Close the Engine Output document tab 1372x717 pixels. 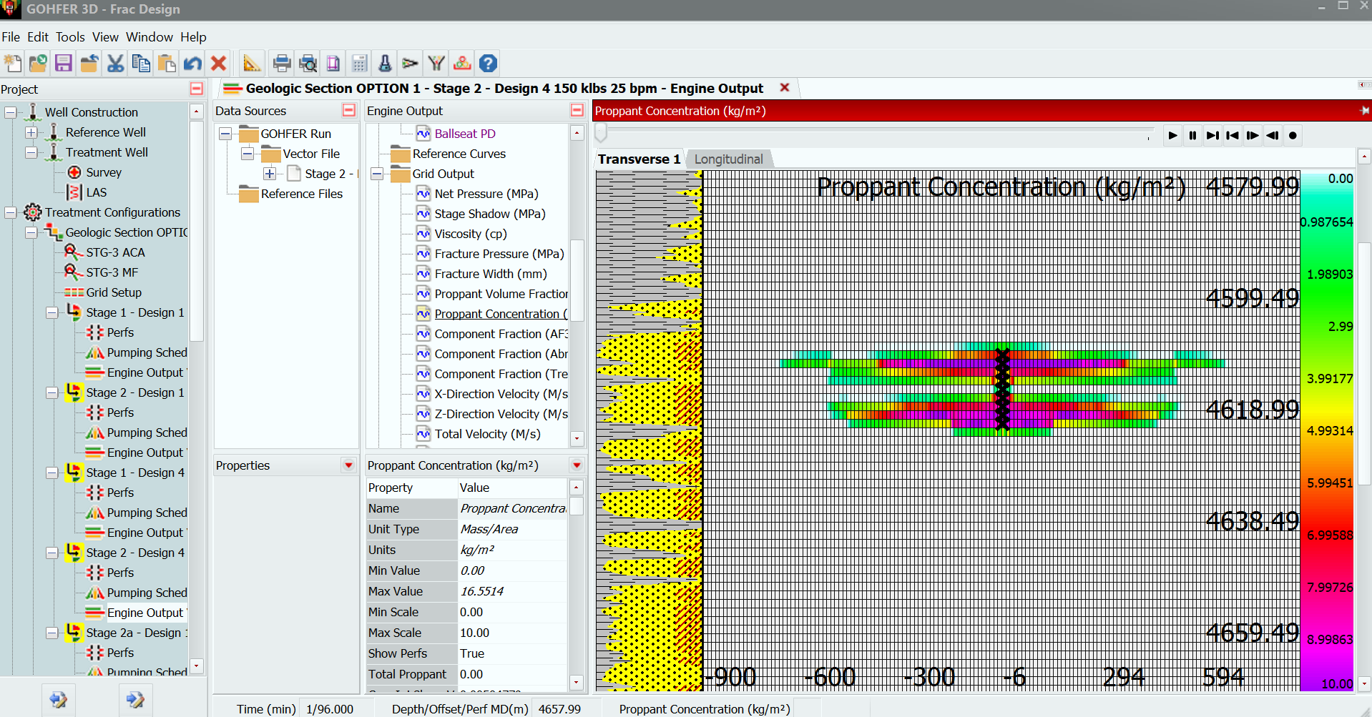pyautogui.click(x=785, y=87)
